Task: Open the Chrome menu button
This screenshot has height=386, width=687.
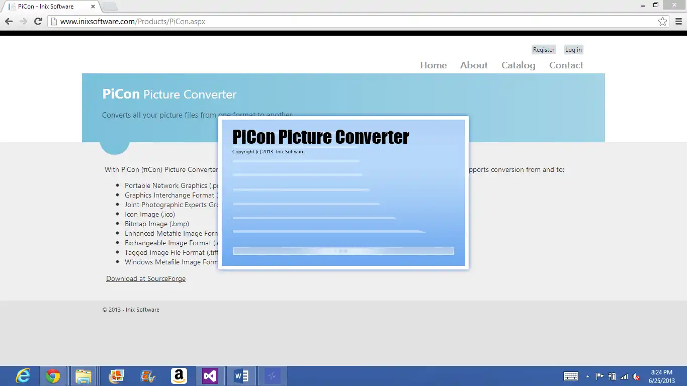Action: click(x=679, y=21)
